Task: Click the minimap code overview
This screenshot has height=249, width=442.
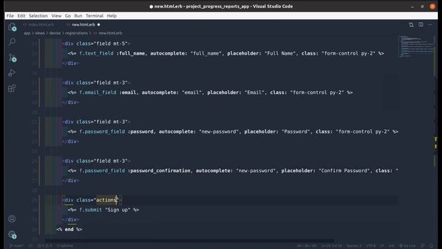Action: tap(416, 46)
